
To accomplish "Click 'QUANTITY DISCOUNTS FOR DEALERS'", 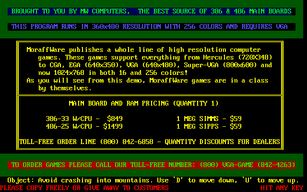I will pos(222,142).
